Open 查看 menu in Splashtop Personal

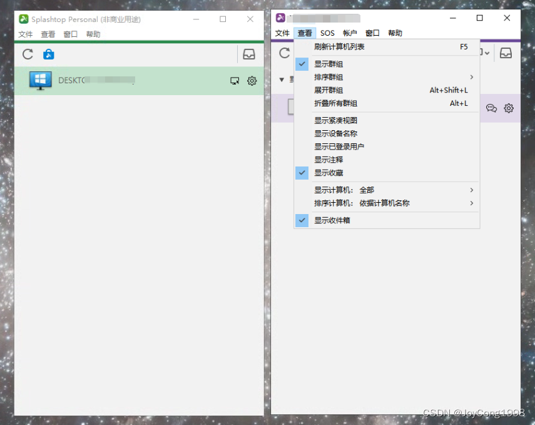coord(48,34)
